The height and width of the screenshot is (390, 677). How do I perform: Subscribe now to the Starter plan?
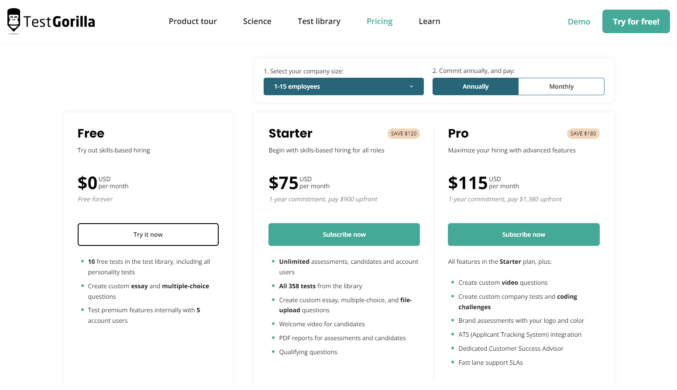point(344,235)
